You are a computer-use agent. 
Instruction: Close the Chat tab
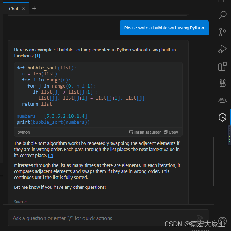coord(23,9)
